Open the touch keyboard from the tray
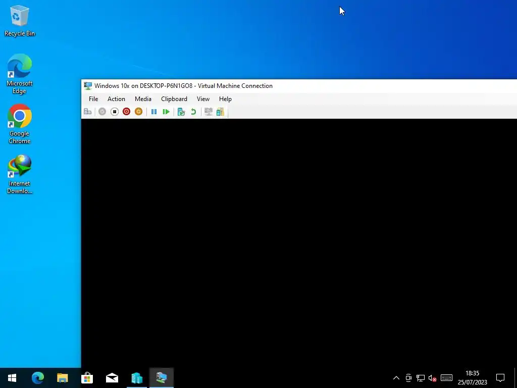The image size is (517, 388). click(446, 378)
